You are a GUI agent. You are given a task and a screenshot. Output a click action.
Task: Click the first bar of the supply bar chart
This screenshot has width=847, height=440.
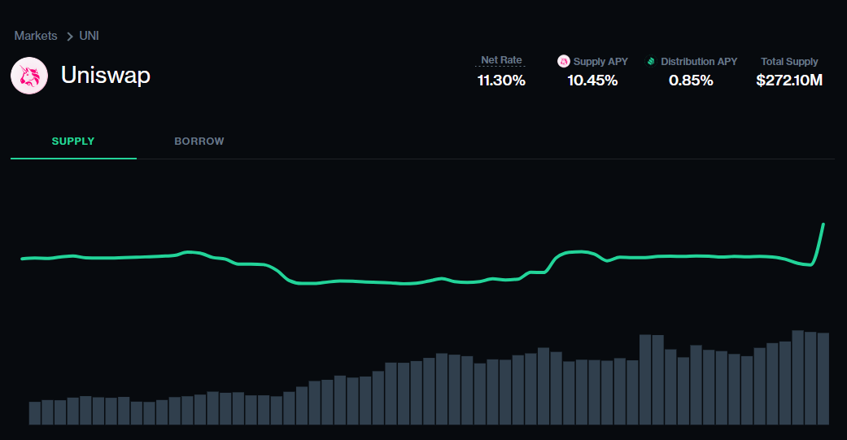tap(35, 413)
